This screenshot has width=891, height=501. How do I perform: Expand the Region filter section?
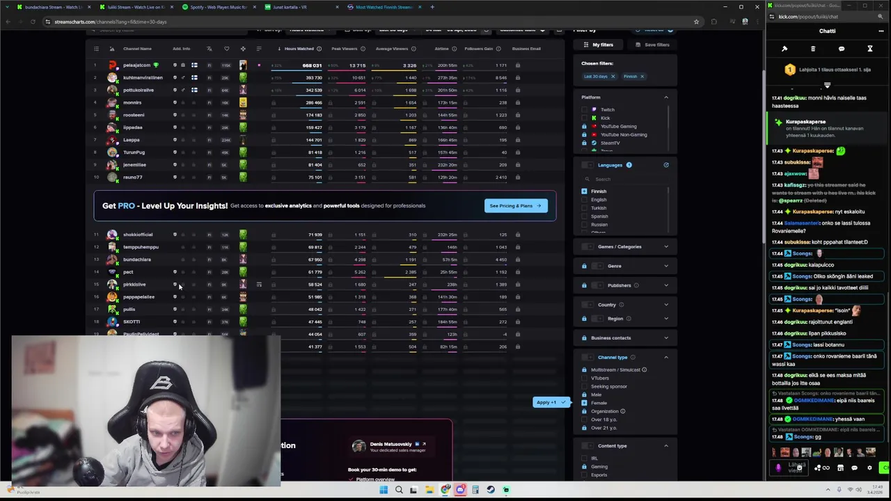point(666,319)
